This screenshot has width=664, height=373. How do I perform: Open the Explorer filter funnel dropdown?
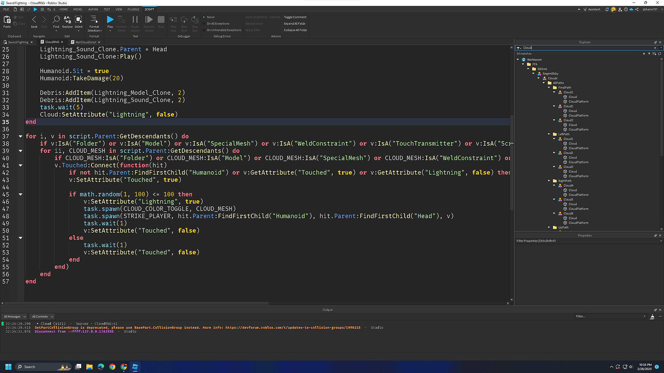pos(519,48)
